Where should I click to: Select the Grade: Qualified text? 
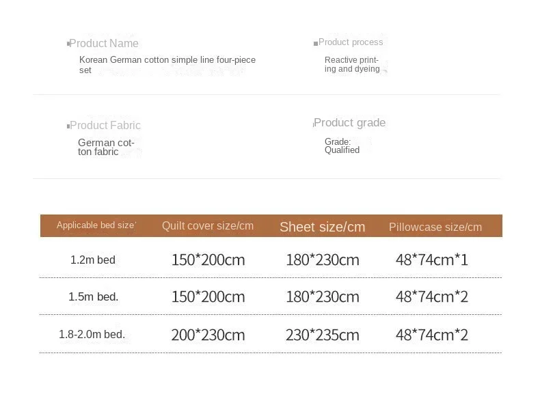click(x=342, y=146)
